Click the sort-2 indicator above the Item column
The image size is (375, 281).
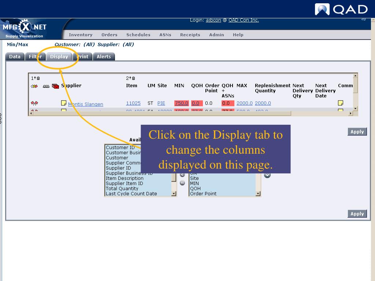131,78
